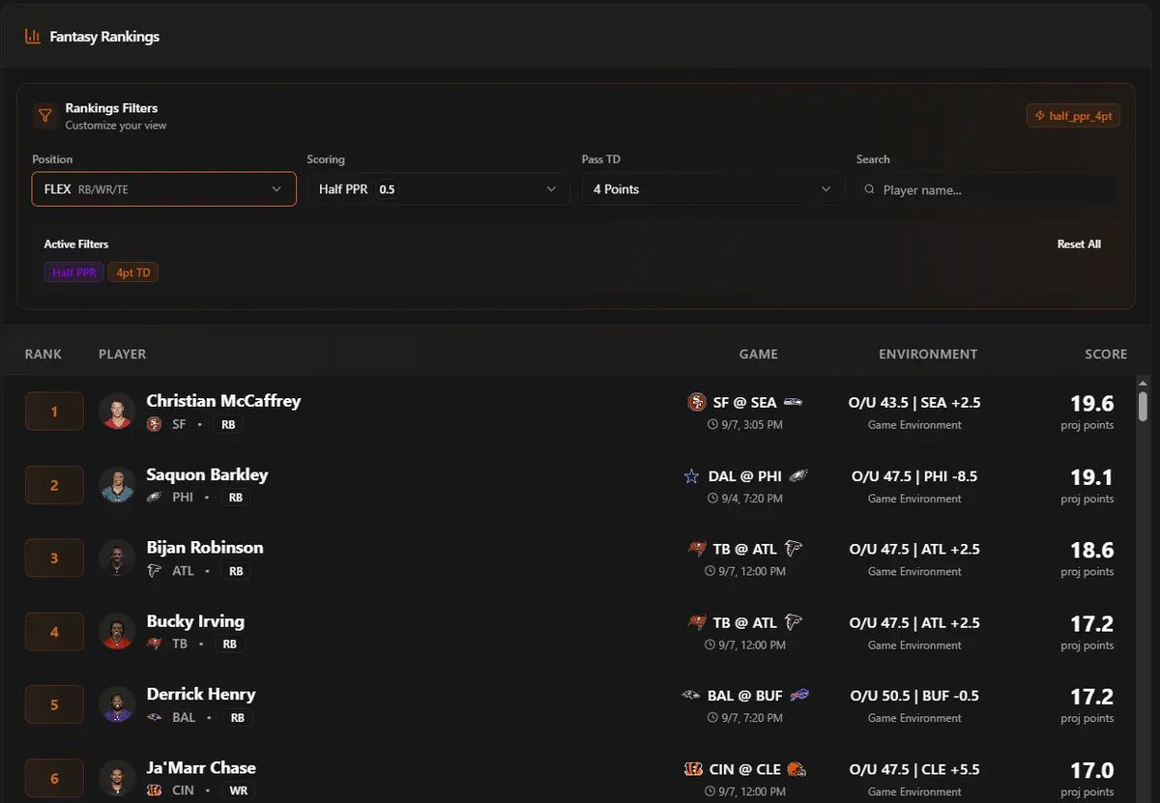
Task: Click the Saquon Barkley name
Action: point(207,474)
